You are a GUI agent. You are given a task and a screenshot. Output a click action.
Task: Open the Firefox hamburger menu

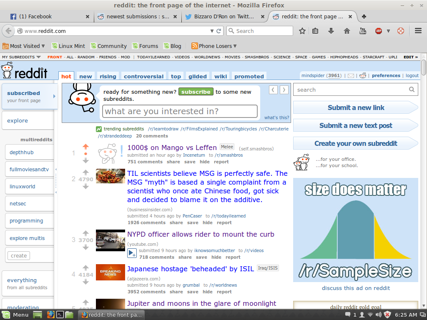tap(418, 31)
